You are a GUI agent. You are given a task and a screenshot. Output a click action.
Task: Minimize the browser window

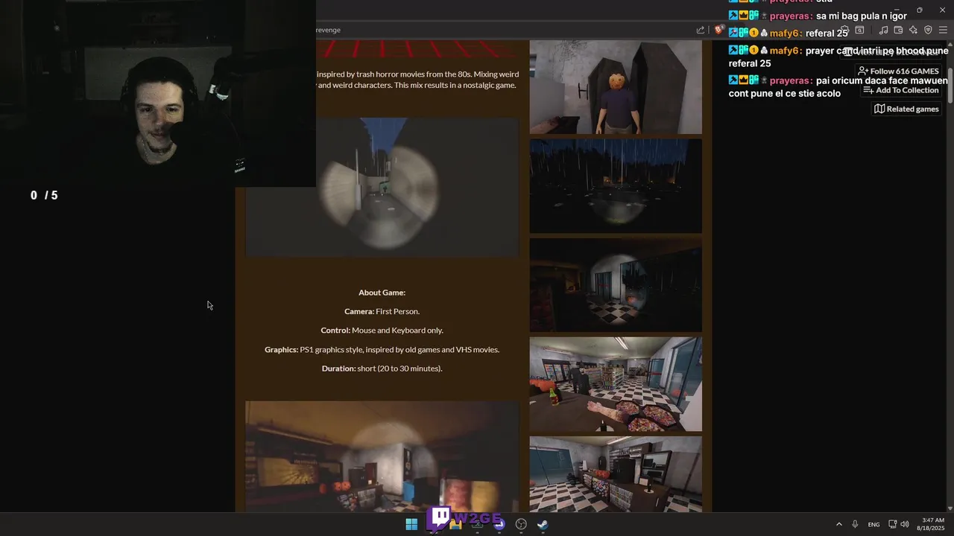[x=898, y=10]
